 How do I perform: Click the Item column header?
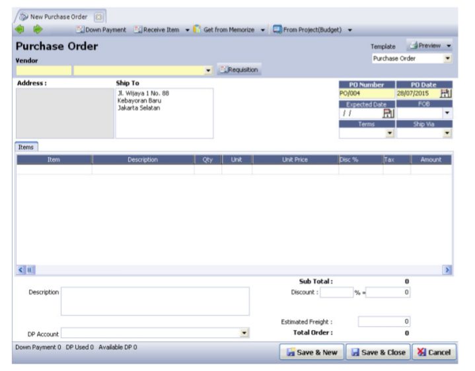click(54, 160)
